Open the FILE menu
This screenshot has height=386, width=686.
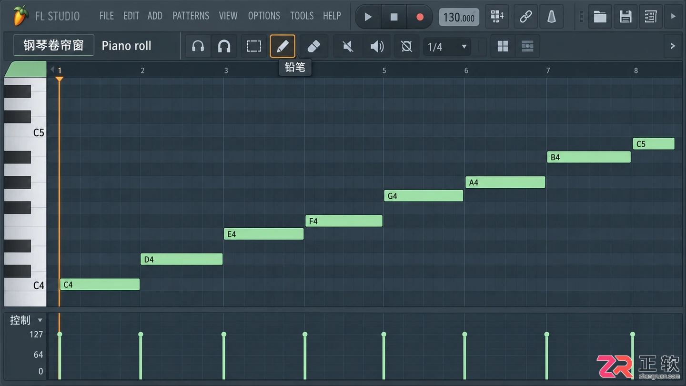107,16
